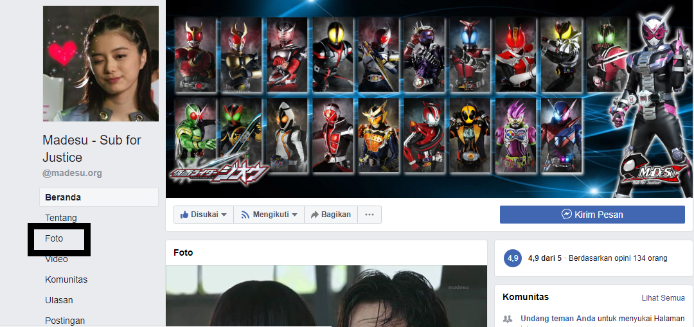
Task: Click 'Berdasarkan opini 134 orang' text
Action: coord(618,258)
